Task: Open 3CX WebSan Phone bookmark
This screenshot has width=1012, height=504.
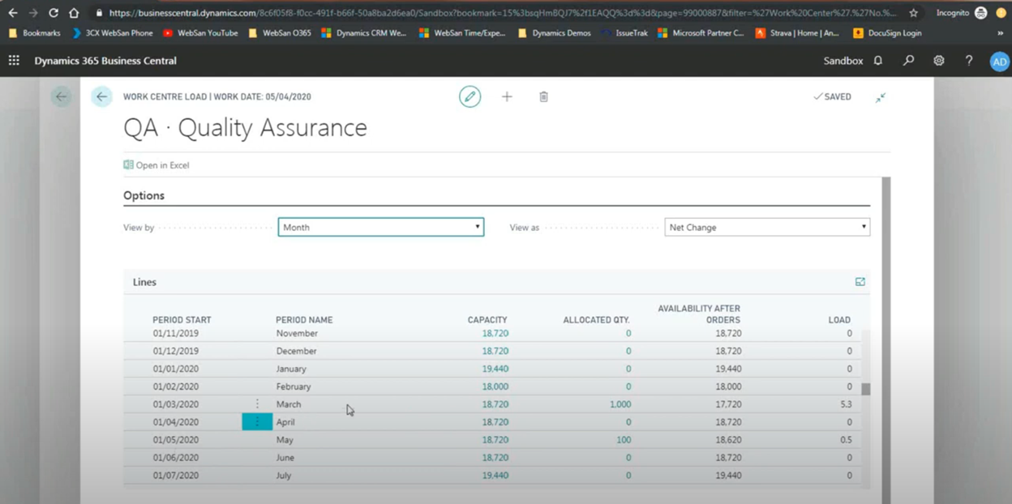Action: pos(112,33)
